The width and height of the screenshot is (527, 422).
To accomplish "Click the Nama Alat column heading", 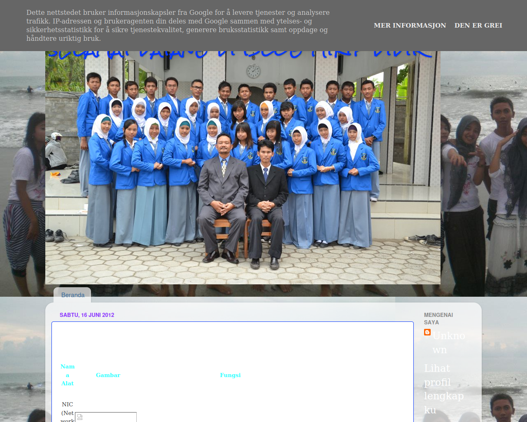I will pos(68,375).
